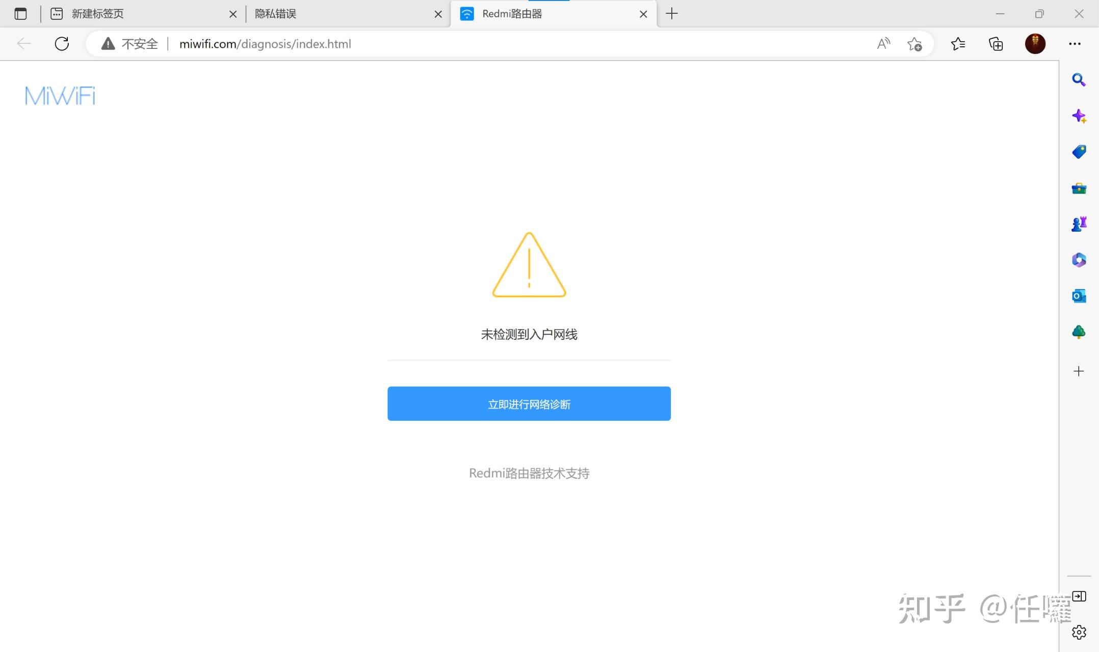Open the Outlook sidebar icon
The width and height of the screenshot is (1099, 652).
tap(1079, 296)
